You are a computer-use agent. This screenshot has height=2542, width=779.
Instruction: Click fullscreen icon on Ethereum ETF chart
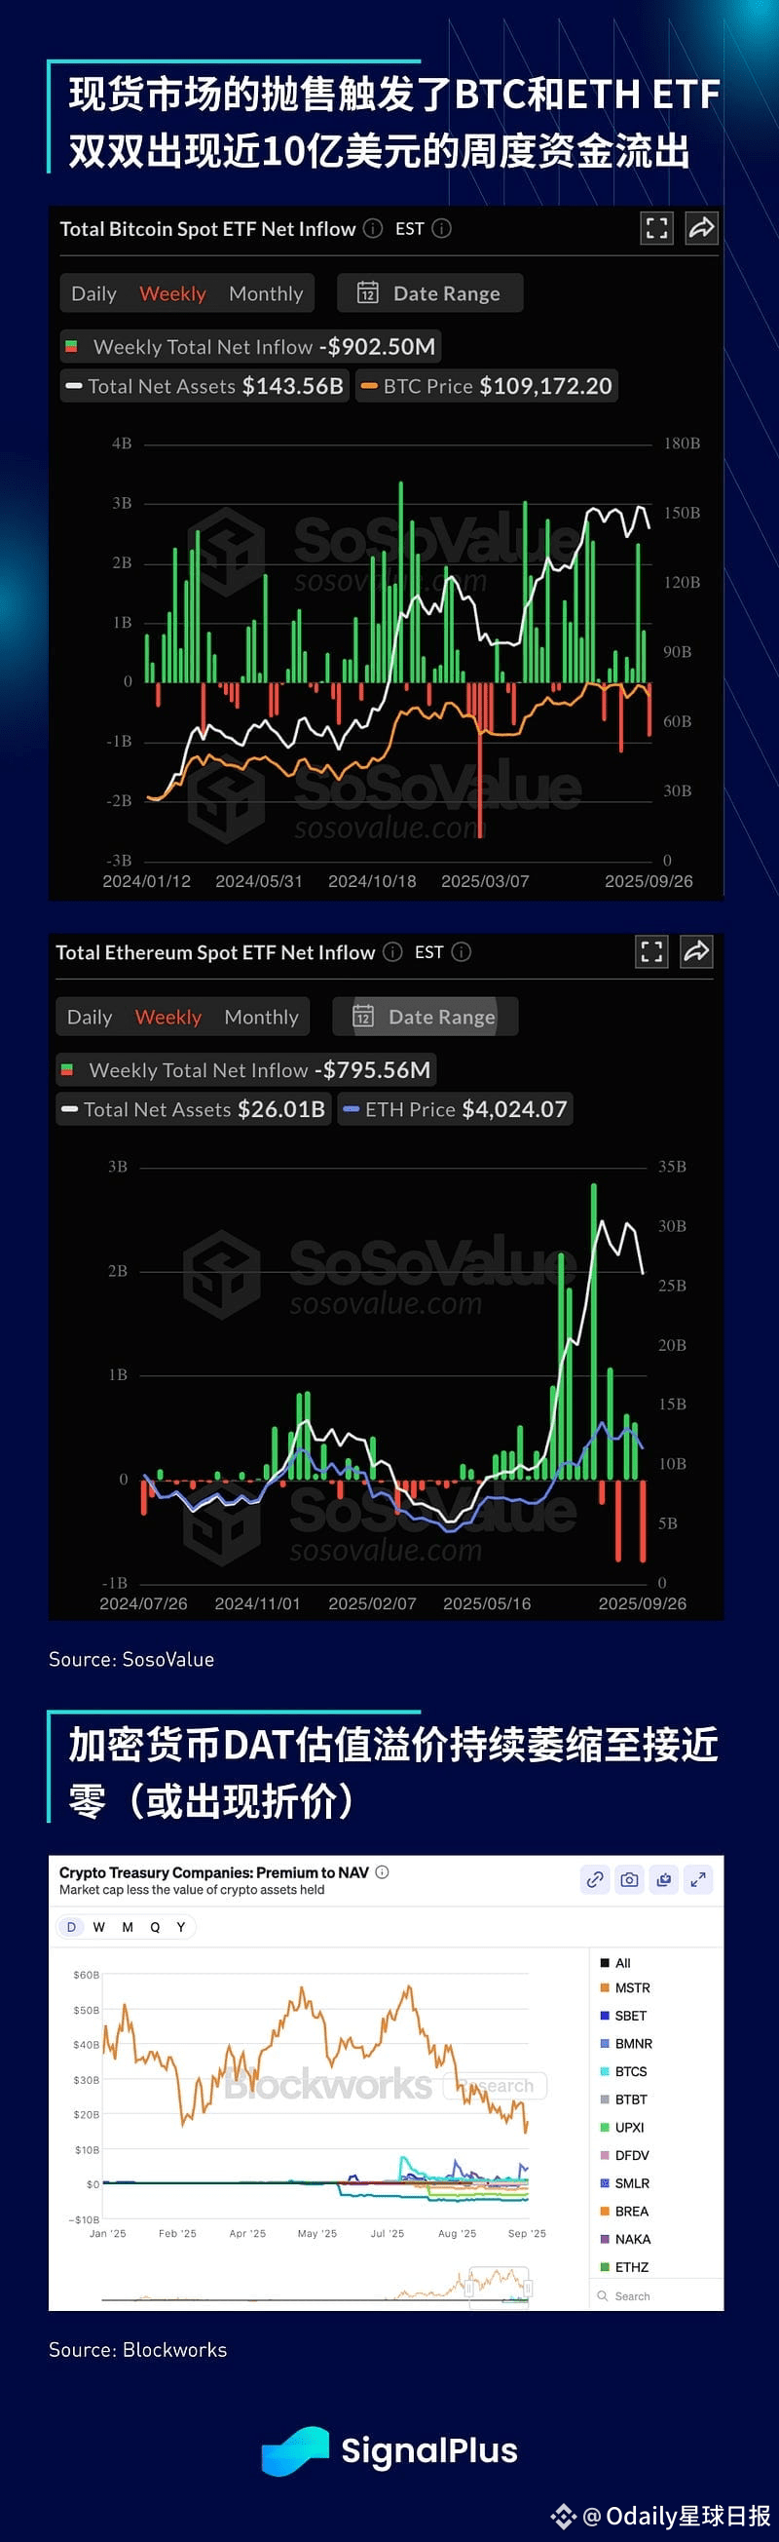click(x=651, y=951)
